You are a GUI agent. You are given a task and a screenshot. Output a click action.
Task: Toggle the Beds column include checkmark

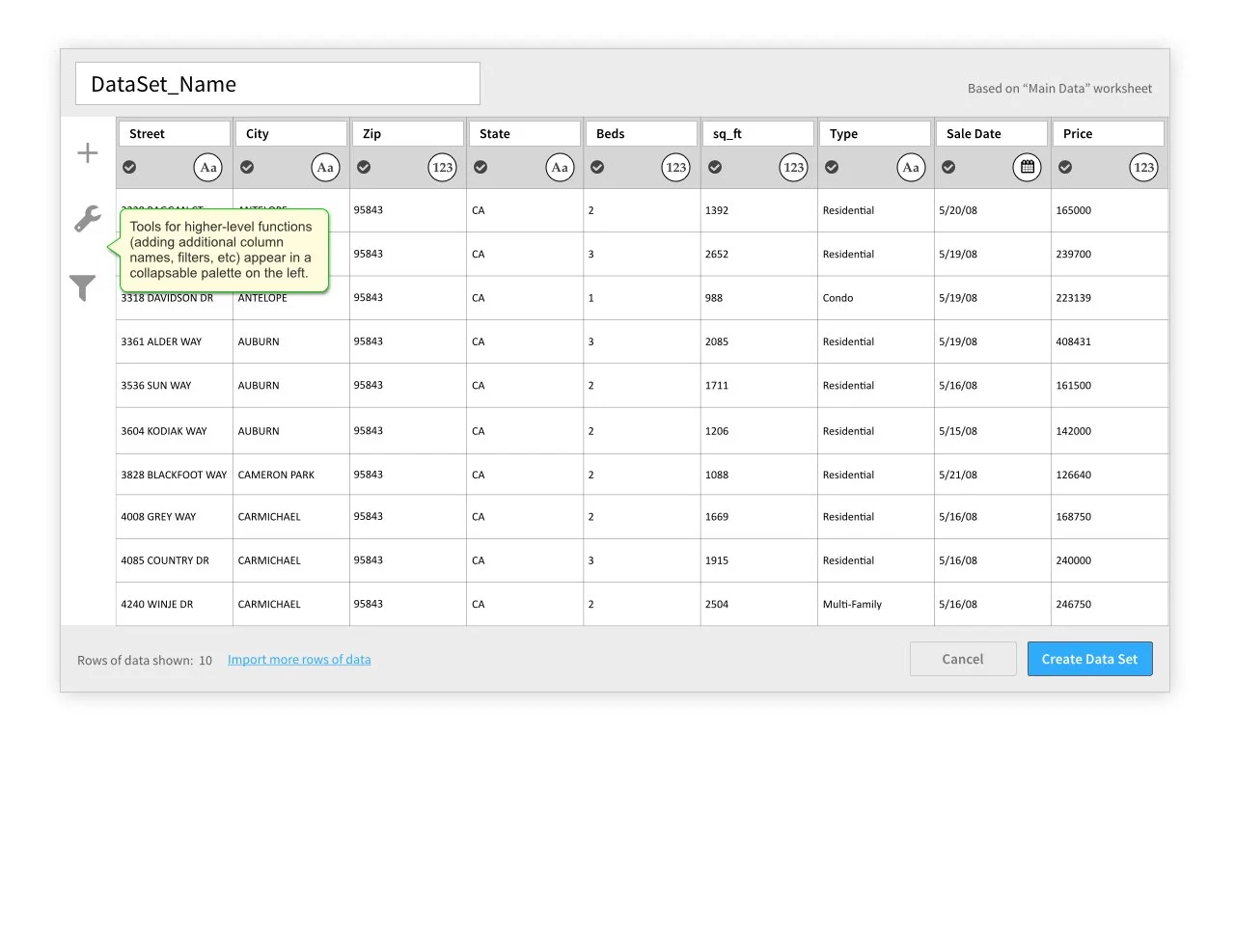click(597, 167)
